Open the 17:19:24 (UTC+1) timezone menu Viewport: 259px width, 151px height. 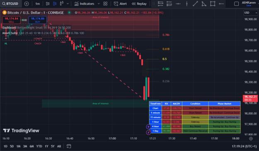click(244, 146)
